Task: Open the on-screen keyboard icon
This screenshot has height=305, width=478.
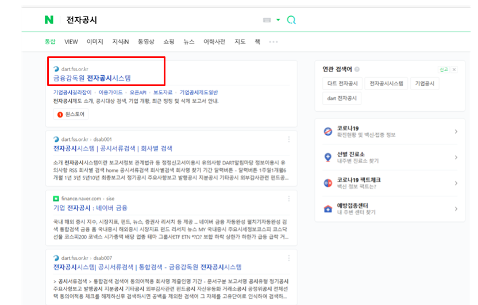Action: pyautogui.click(x=267, y=20)
